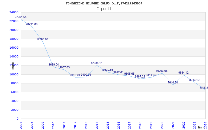The width and height of the screenshot is (208, 130).
Task: Click x-axis year label 2020
Action: [162, 125]
